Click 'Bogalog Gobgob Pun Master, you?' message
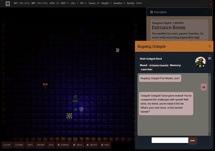This screenshot has height=151, width=215. click(160, 78)
